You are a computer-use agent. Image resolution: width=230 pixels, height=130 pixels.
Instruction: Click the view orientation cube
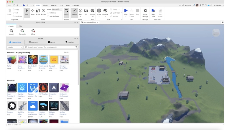click(x=216, y=33)
